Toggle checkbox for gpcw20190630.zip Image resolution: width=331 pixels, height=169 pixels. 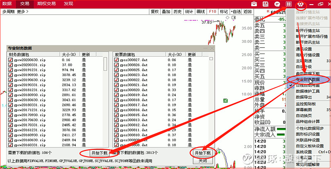tap(10, 80)
